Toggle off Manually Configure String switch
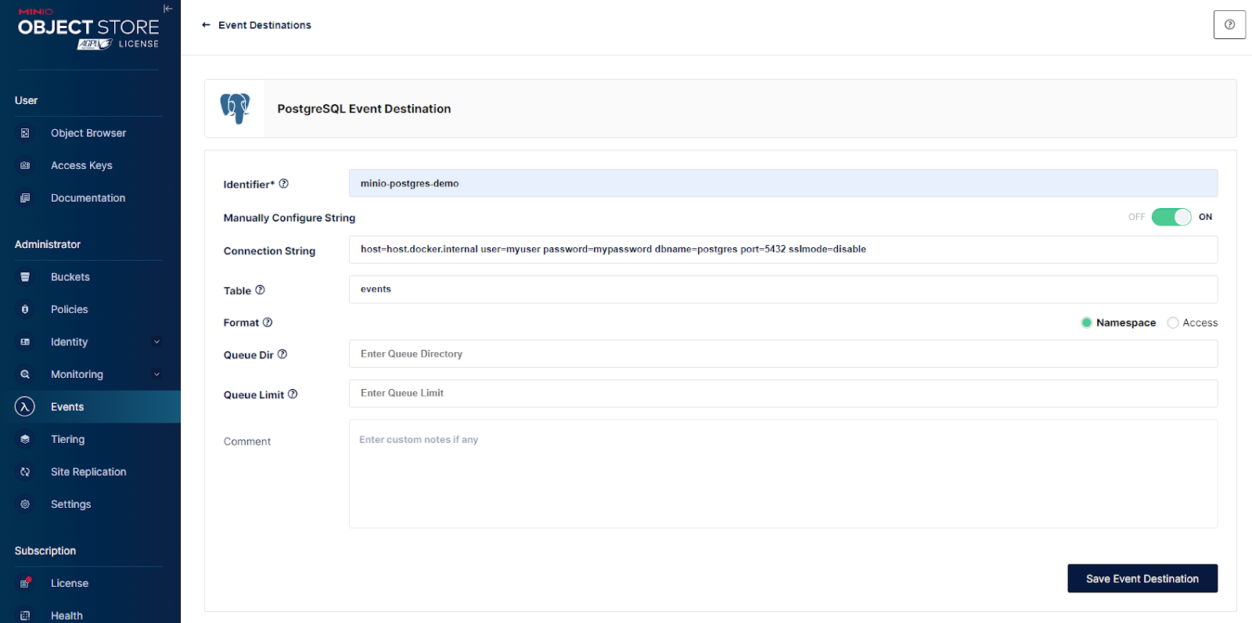 click(x=1171, y=217)
